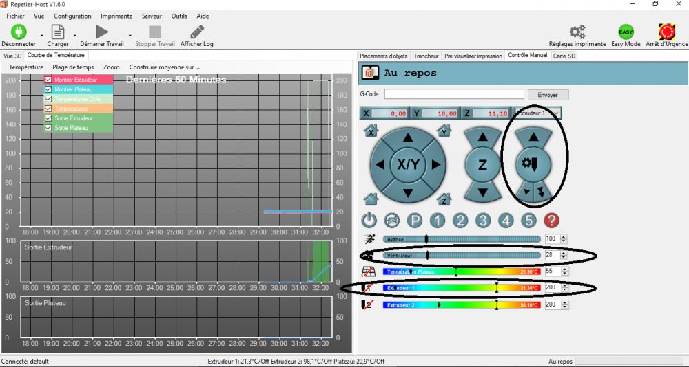Retract filament with extruder up arrow
Image resolution: width=689 pixels, height=367 pixels.
(533, 137)
